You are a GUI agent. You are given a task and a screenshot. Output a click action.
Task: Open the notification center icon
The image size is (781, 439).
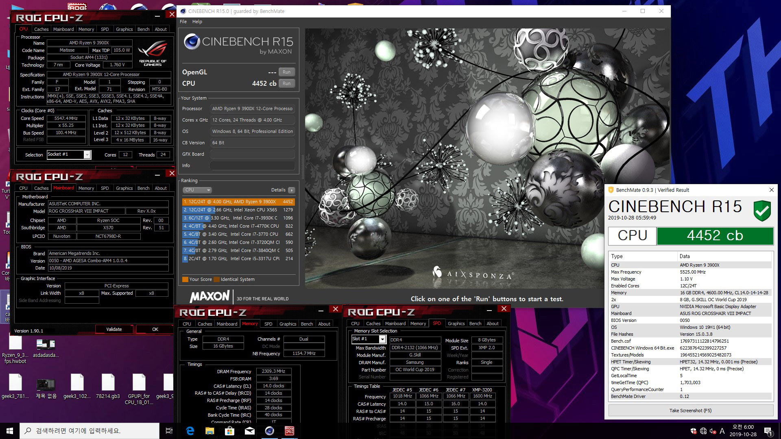tap(768, 431)
